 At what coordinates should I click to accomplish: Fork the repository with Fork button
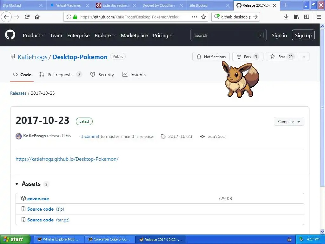click(248, 57)
